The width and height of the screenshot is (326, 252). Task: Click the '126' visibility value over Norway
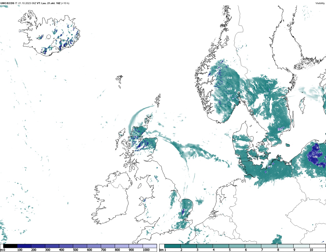(220, 68)
